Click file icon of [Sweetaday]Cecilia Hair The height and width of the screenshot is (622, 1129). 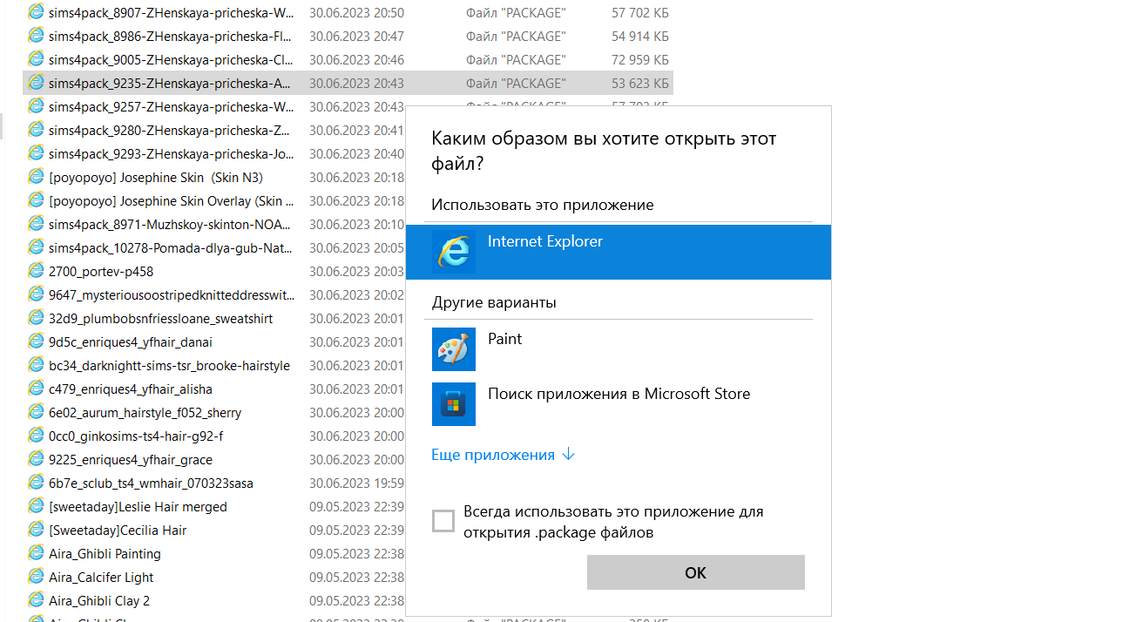[36, 530]
